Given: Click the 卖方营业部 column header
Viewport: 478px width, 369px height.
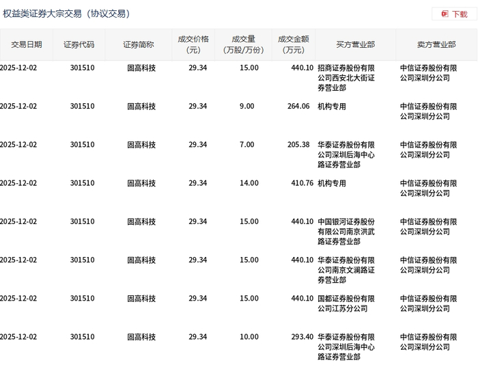Looking at the screenshot, I should (436, 45).
